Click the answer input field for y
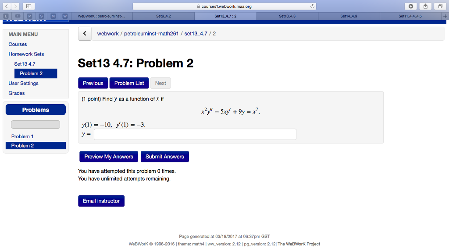This screenshot has width=449, height=252. click(194, 134)
